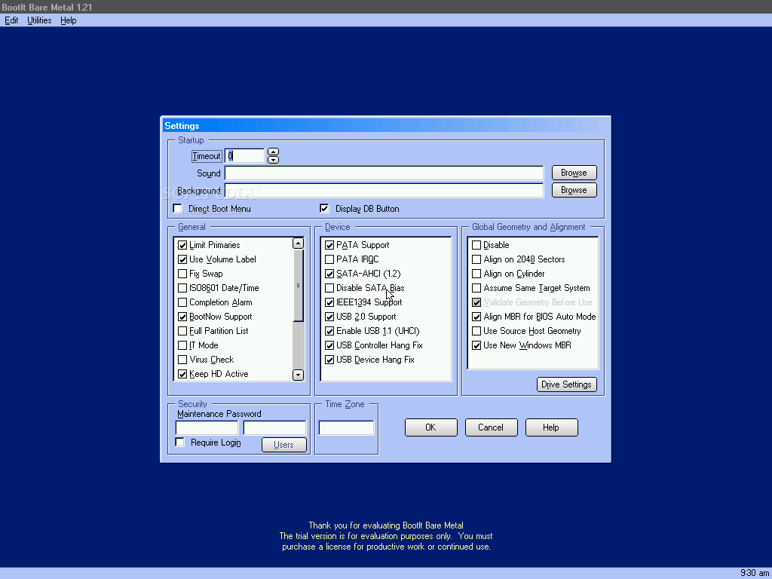Screen dimensions: 772x579
Task: Toggle USB 2.0 Support checkbox
Action: pos(330,317)
